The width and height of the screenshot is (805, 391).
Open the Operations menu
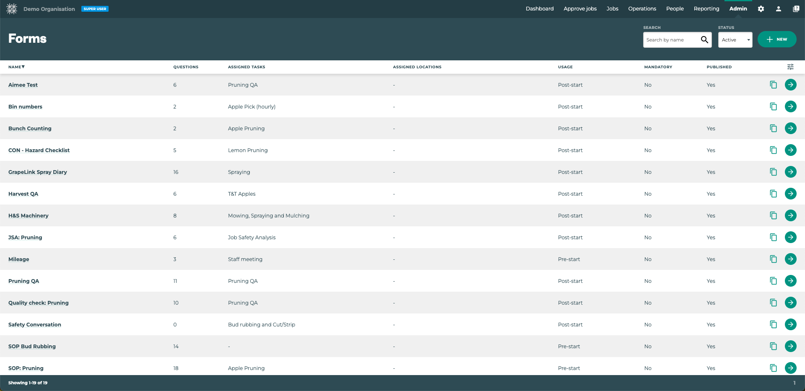point(642,9)
